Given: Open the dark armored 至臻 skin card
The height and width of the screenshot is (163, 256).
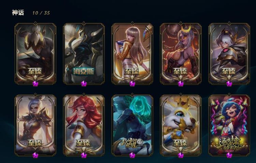Looking at the screenshot, I should (35, 53).
